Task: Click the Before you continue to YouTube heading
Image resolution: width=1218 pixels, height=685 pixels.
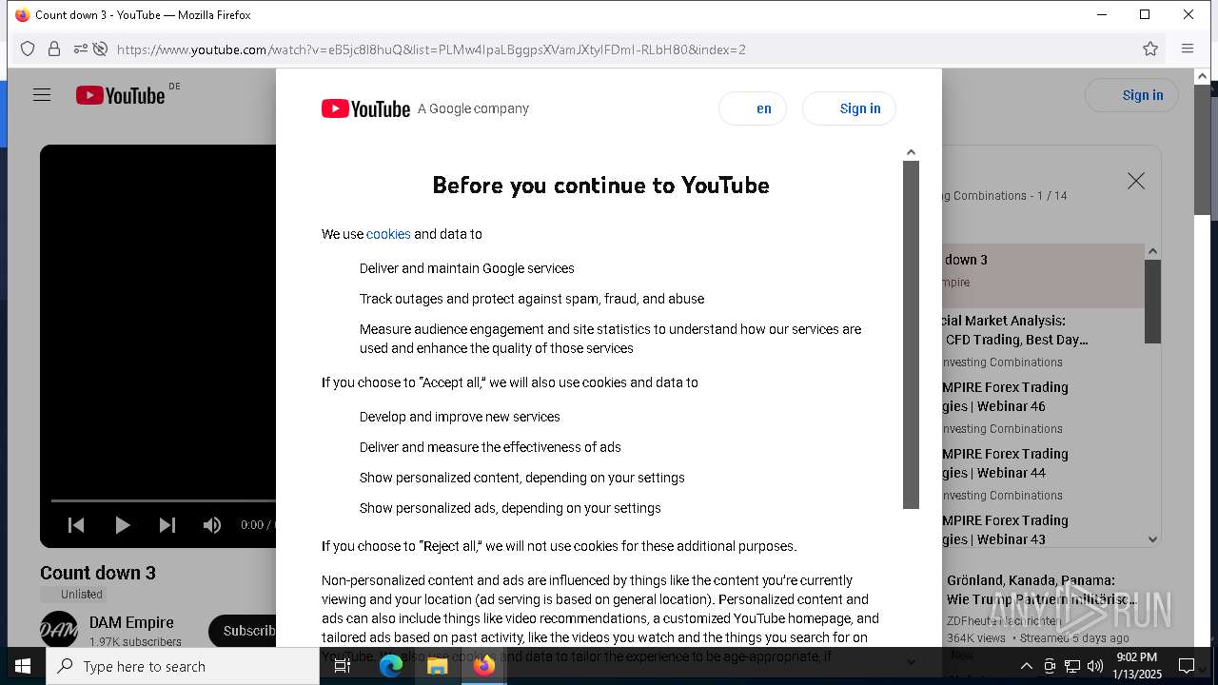Action: pos(600,185)
